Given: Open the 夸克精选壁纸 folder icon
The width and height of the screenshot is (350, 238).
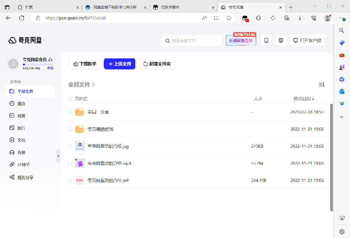Looking at the screenshot, I should 80,129.
